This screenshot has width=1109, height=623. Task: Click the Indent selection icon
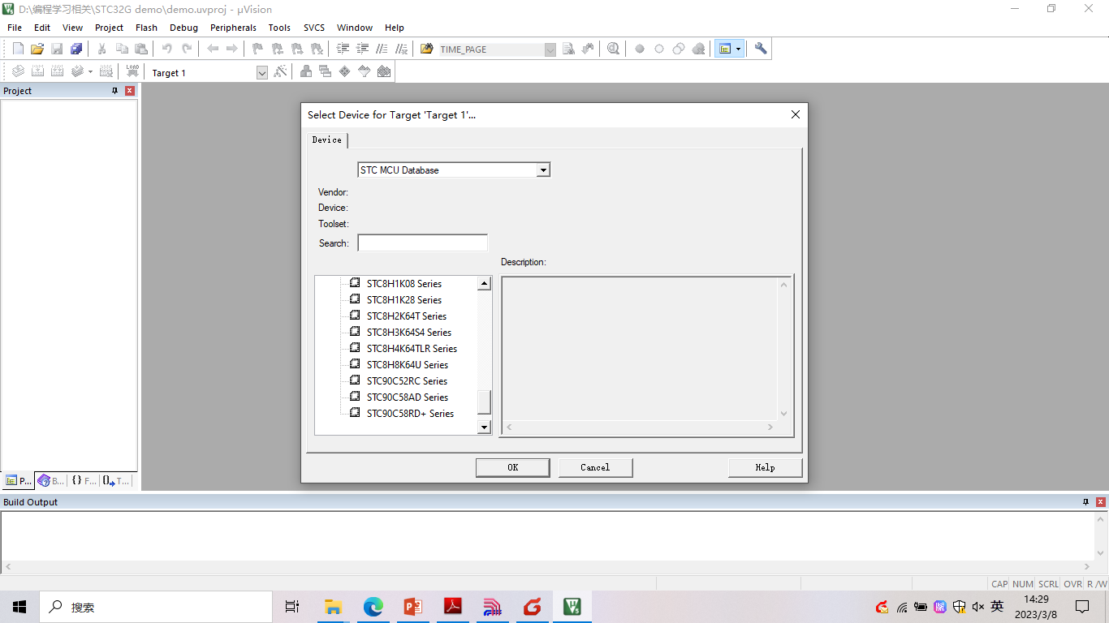[343, 49]
